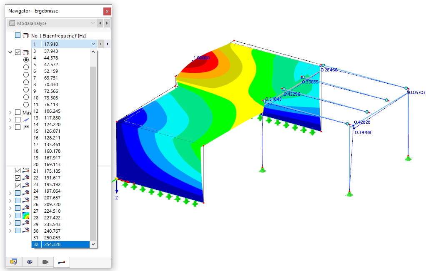
Task: Click the x.xx result values icon
Action: point(26,170)
